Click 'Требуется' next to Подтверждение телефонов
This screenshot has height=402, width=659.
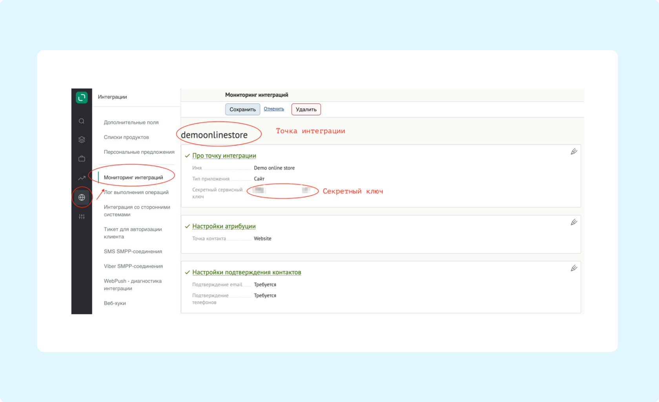265,296
